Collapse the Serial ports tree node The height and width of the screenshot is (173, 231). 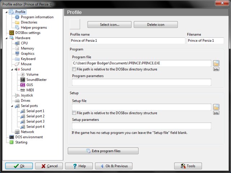click(x=12, y=106)
